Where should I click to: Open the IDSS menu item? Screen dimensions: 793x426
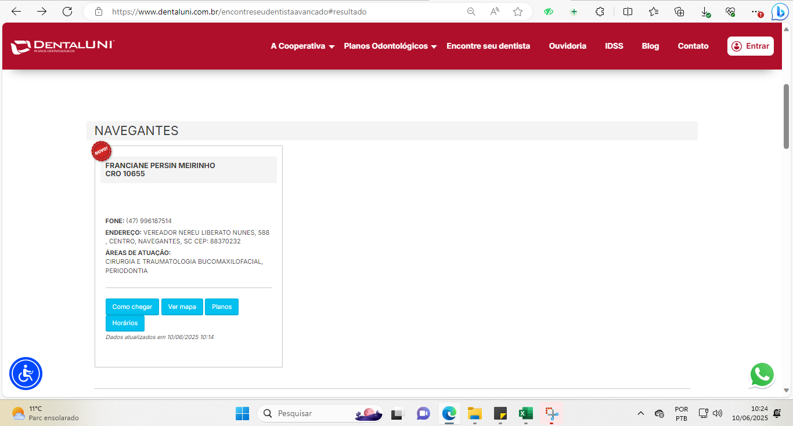click(x=614, y=46)
